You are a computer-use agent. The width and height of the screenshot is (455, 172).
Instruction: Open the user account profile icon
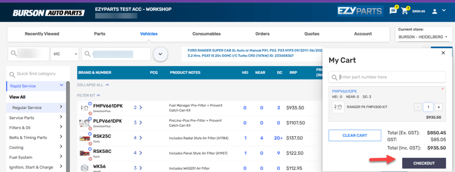click(435, 11)
